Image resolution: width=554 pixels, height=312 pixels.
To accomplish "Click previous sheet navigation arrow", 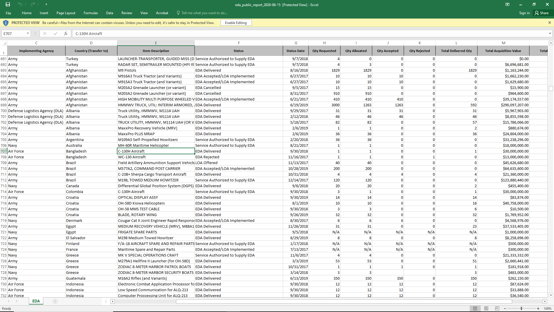I will click(x=8, y=301).
